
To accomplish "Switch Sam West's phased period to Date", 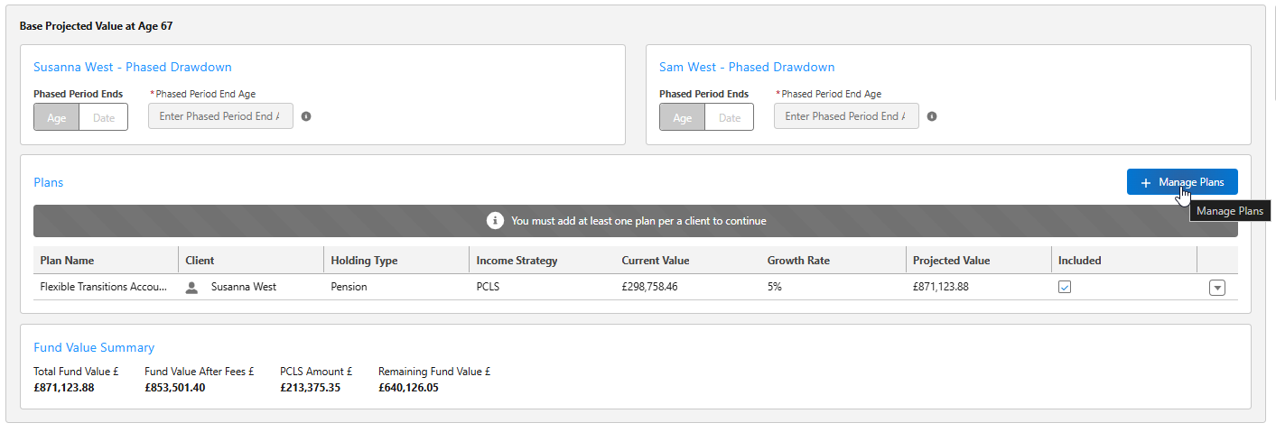I will tap(730, 117).
